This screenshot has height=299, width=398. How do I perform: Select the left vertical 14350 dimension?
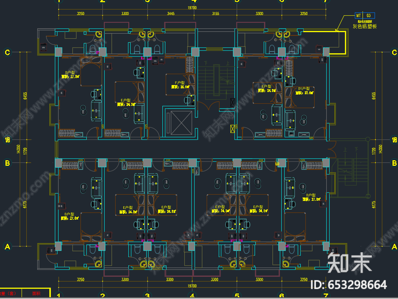[18, 150]
